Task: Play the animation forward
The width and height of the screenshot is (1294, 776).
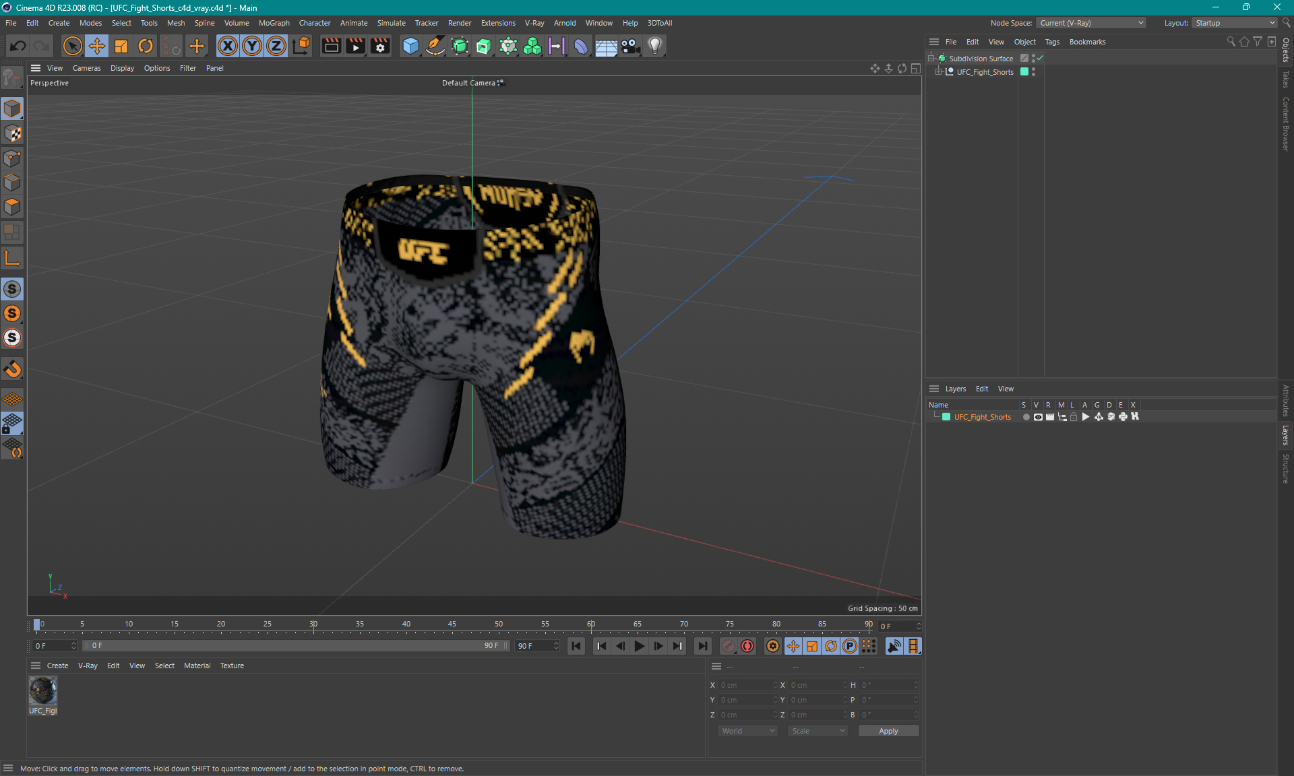Action: (x=640, y=646)
